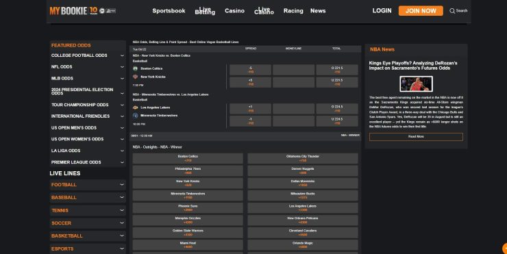Expand Baseball live lines

(x=88, y=197)
